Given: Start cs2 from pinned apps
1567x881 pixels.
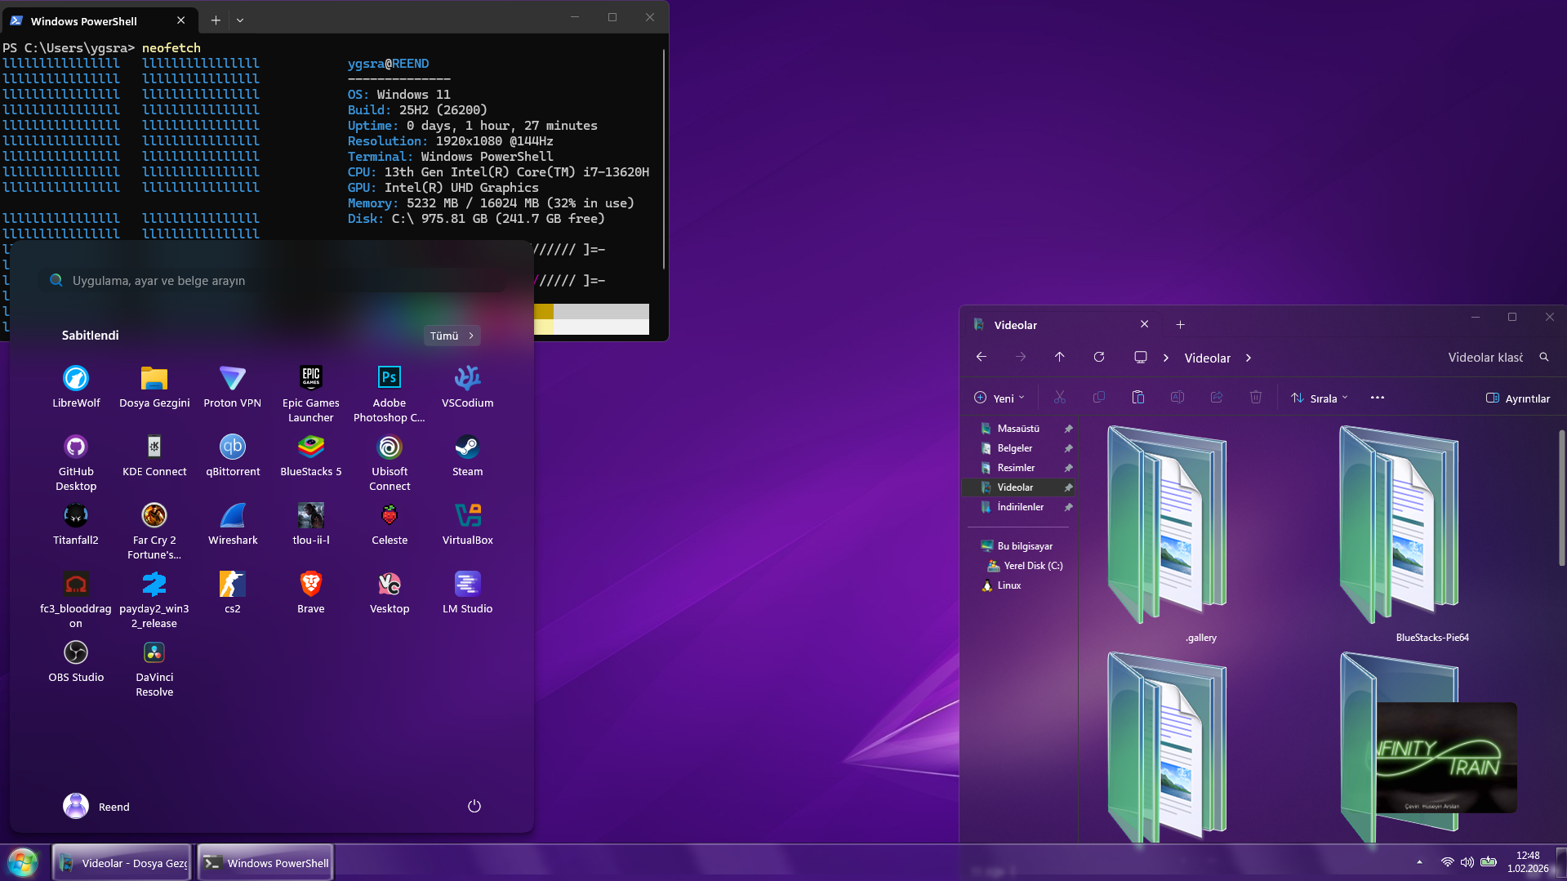Looking at the screenshot, I should pyautogui.click(x=233, y=592).
